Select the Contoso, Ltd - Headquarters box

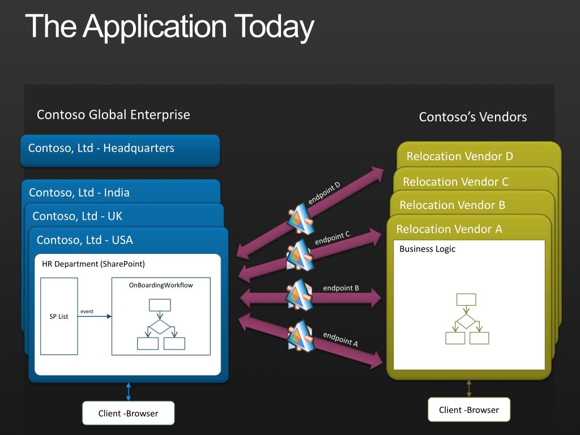(x=120, y=150)
